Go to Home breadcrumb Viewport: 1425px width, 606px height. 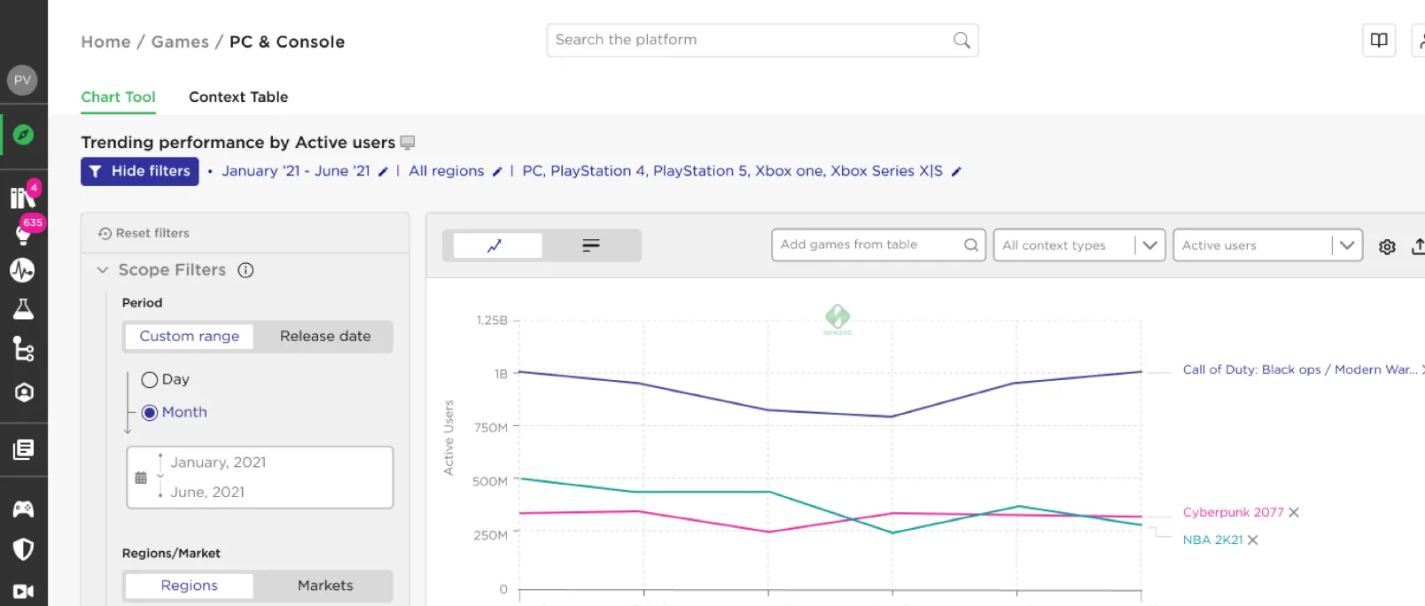coord(105,42)
